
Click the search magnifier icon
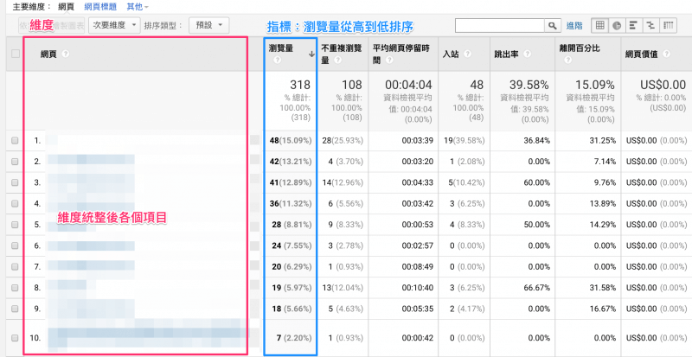coord(552,26)
